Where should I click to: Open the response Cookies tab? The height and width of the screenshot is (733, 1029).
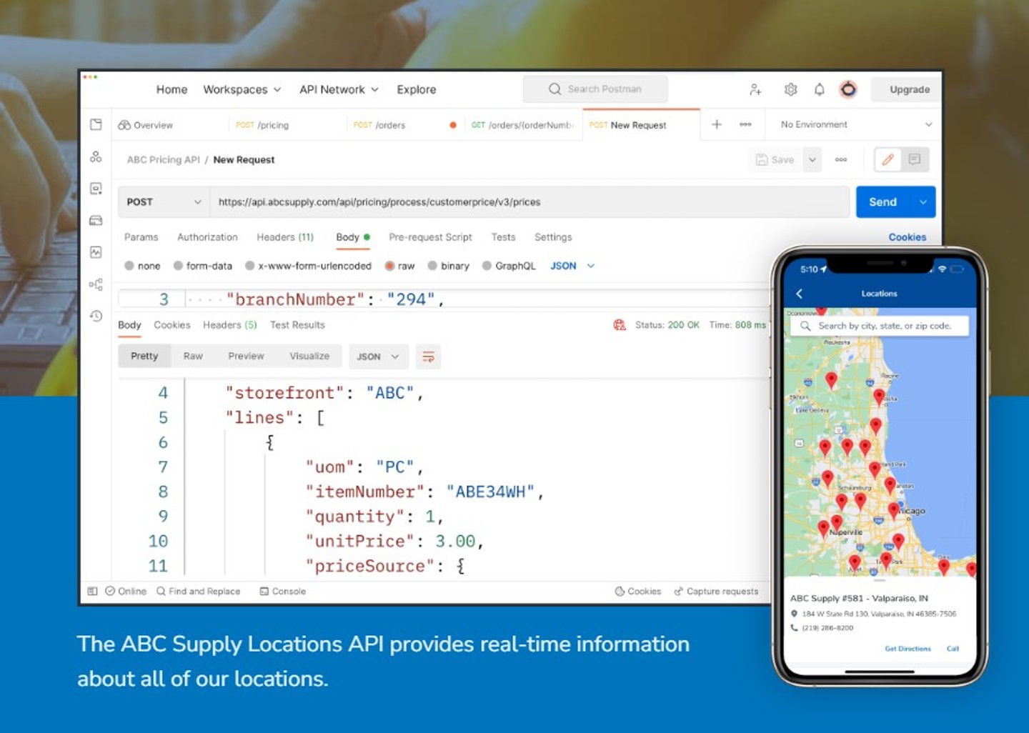coord(172,325)
